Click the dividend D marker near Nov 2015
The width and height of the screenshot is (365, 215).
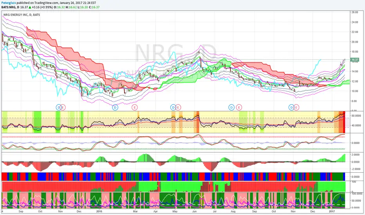point(59,107)
